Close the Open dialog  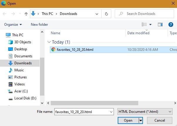173,3
